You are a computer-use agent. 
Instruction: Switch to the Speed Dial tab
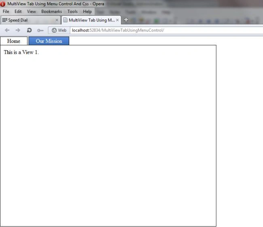click(30, 20)
